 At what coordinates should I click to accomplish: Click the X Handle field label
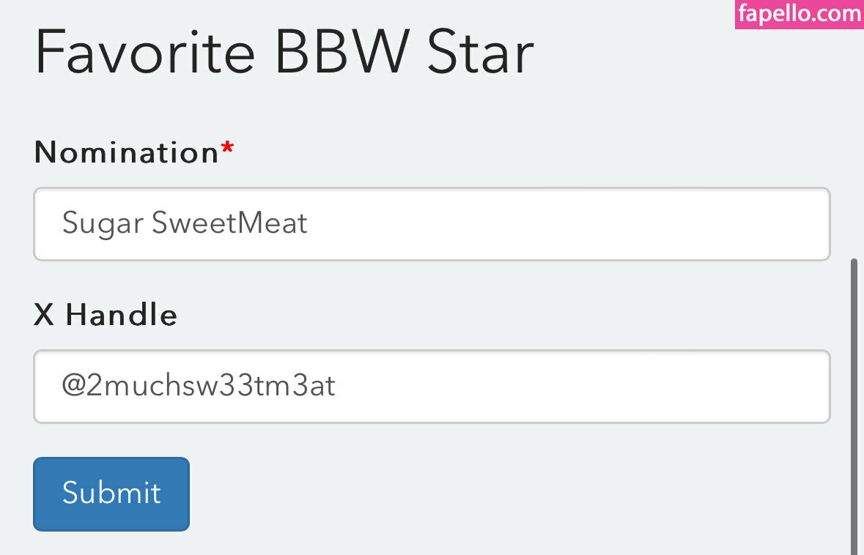coord(106,315)
